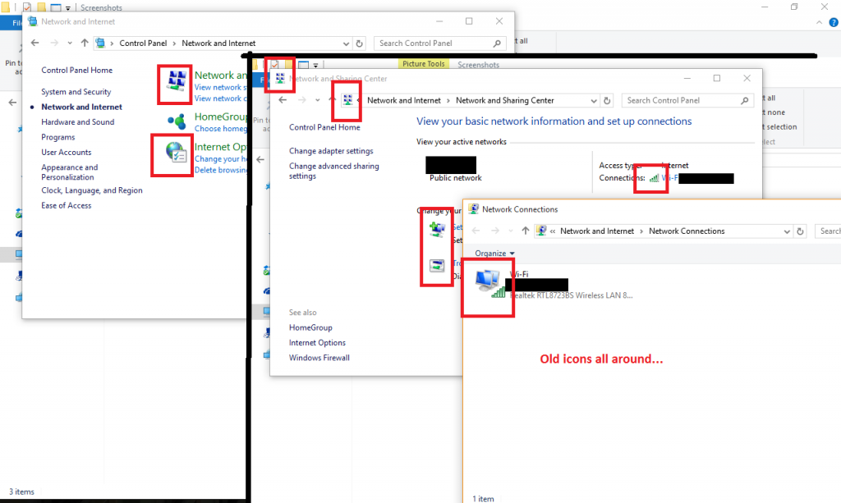
Task: Click the Network and Internet title bar icon
Action: pyautogui.click(x=32, y=21)
